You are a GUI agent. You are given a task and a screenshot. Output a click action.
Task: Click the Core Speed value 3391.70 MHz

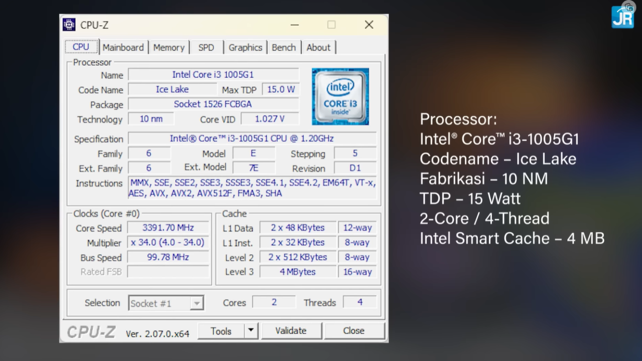point(168,228)
